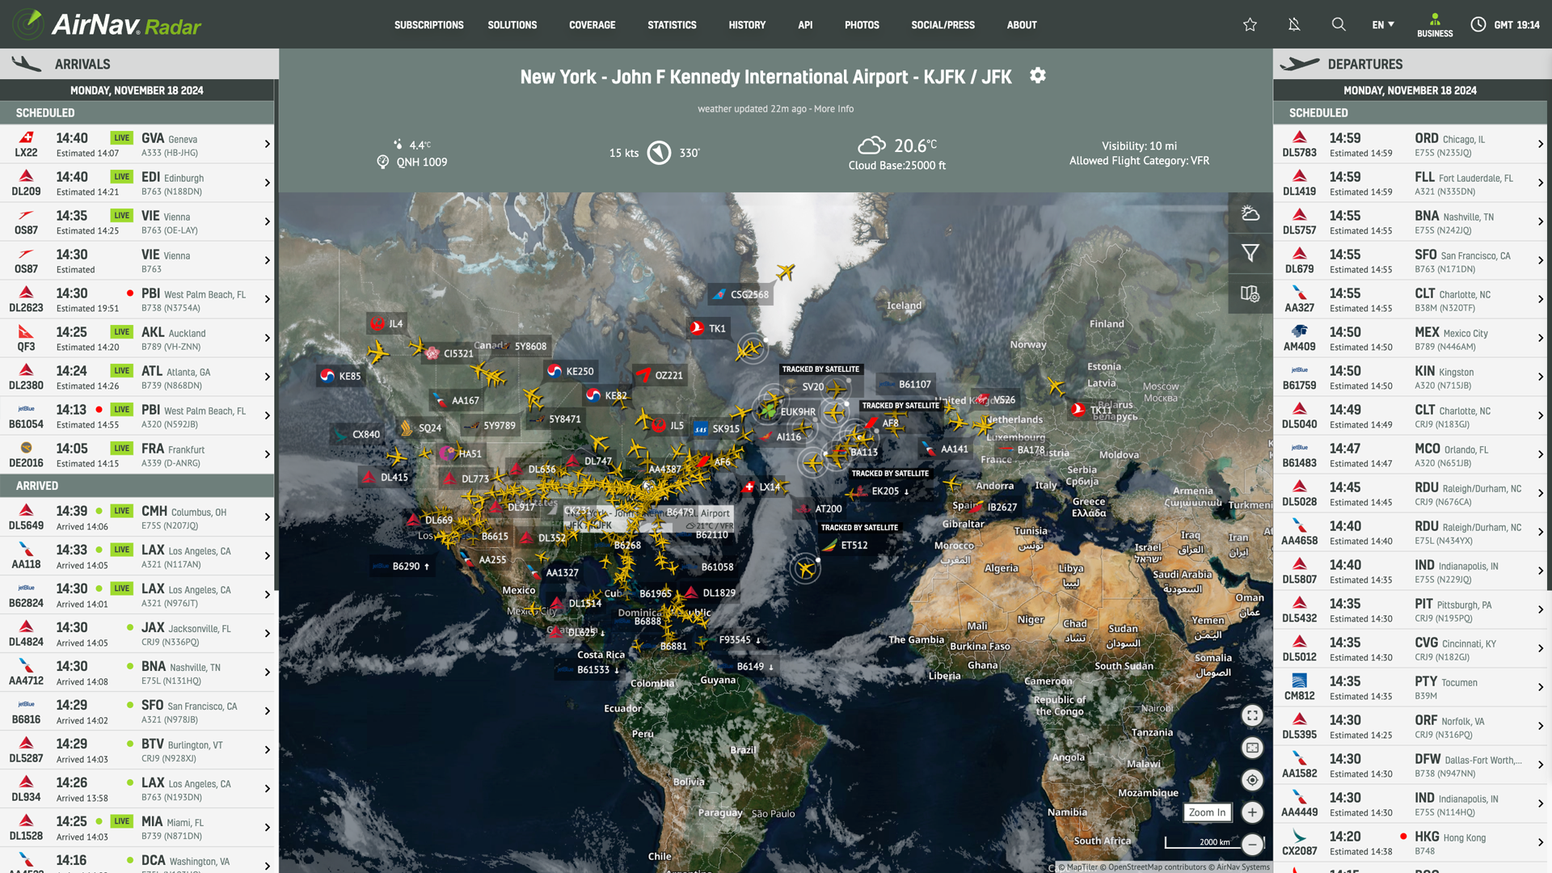Expand LX22 Geneva arrival row chevron
Viewport: 1552px width, 873px height.
coord(267,144)
